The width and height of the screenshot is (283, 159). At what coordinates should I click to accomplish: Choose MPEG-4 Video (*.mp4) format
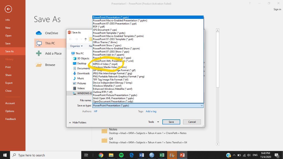[105, 64]
